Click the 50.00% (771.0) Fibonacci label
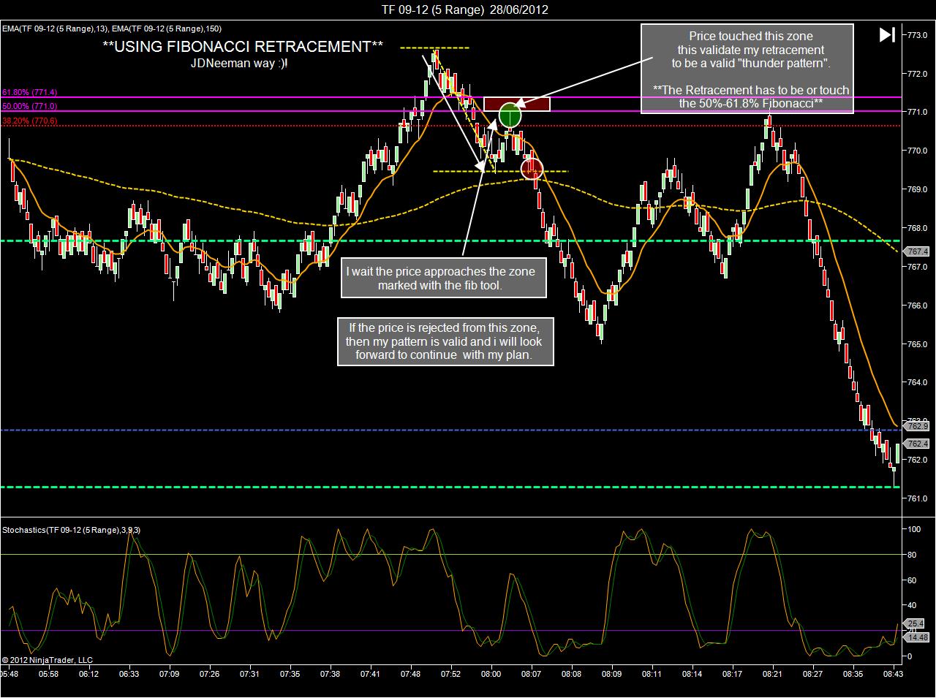Image resolution: width=936 pixels, height=698 pixels. point(29,107)
